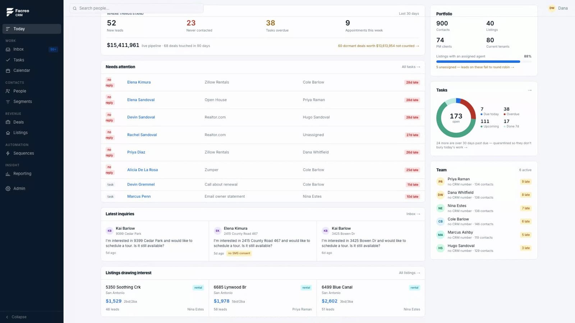
Task: Click the no SMS consent tag
Action: [x=239, y=253]
